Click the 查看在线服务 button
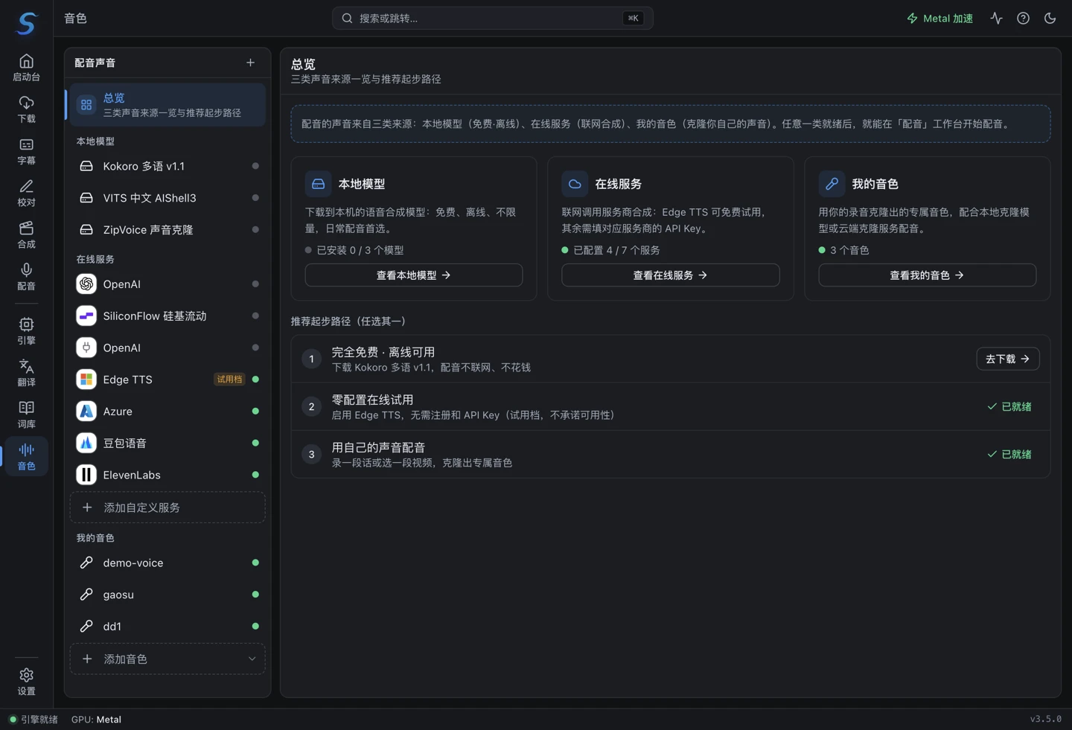Viewport: 1072px width, 730px height. (x=670, y=275)
